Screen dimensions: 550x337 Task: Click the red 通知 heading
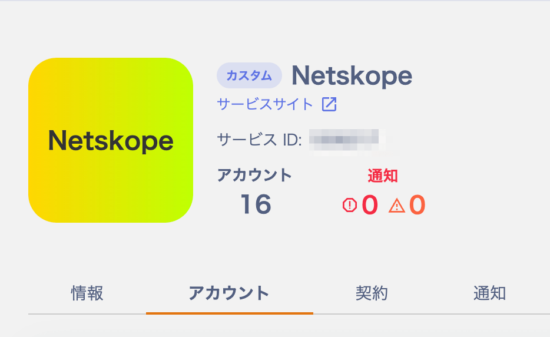[x=383, y=175]
